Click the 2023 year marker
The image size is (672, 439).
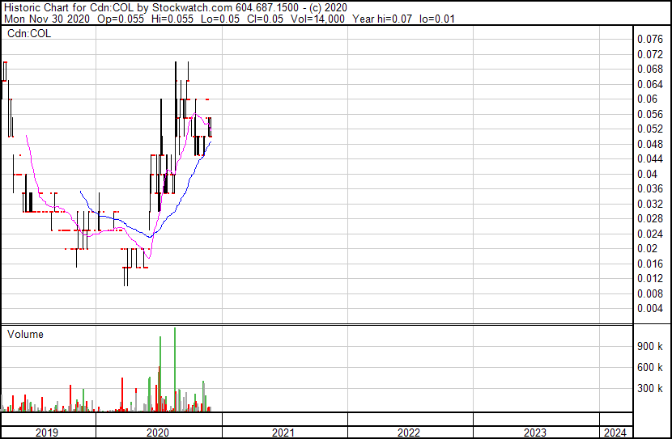point(535,433)
